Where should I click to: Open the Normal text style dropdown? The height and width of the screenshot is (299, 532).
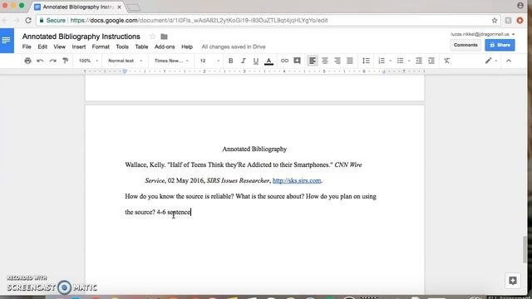125,61
